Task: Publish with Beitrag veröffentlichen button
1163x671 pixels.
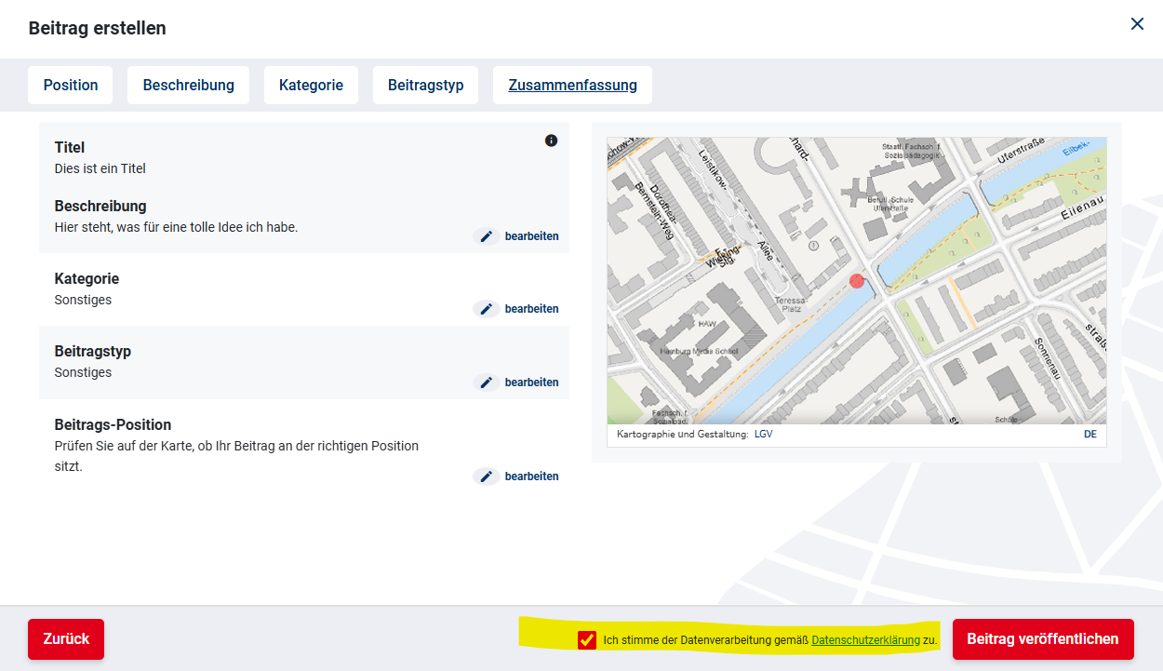Action: pos(1042,639)
